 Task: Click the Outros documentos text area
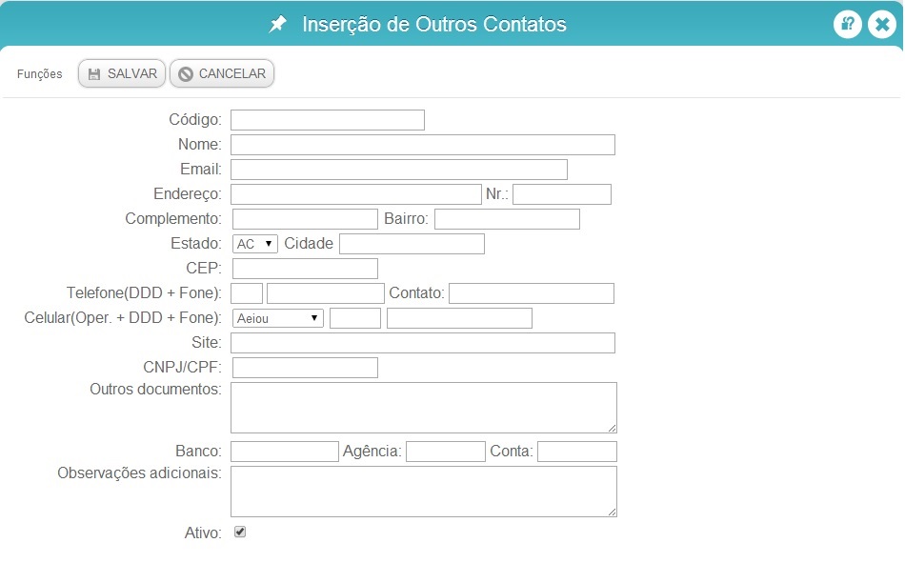[424, 408]
